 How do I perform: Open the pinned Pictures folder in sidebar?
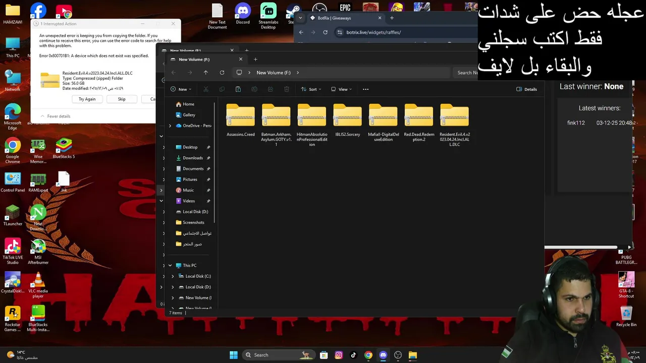pyautogui.click(x=190, y=179)
